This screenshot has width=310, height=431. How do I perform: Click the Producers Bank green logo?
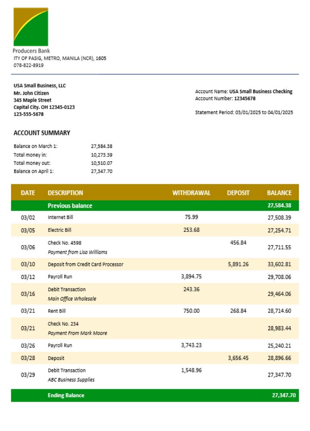click(31, 27)
